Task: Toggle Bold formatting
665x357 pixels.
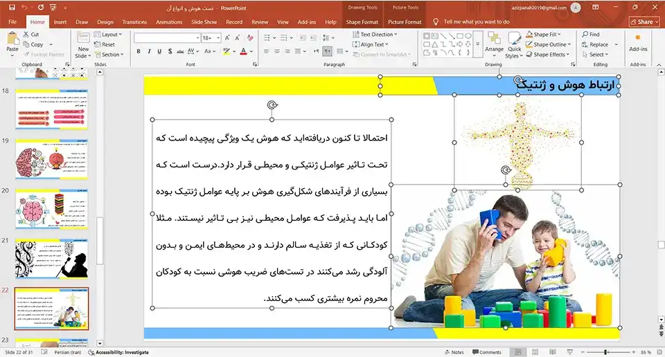Action: (x=139, y=51)
